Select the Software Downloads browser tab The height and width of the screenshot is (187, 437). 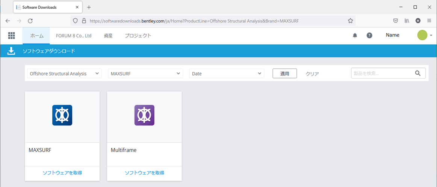[47, 7]
